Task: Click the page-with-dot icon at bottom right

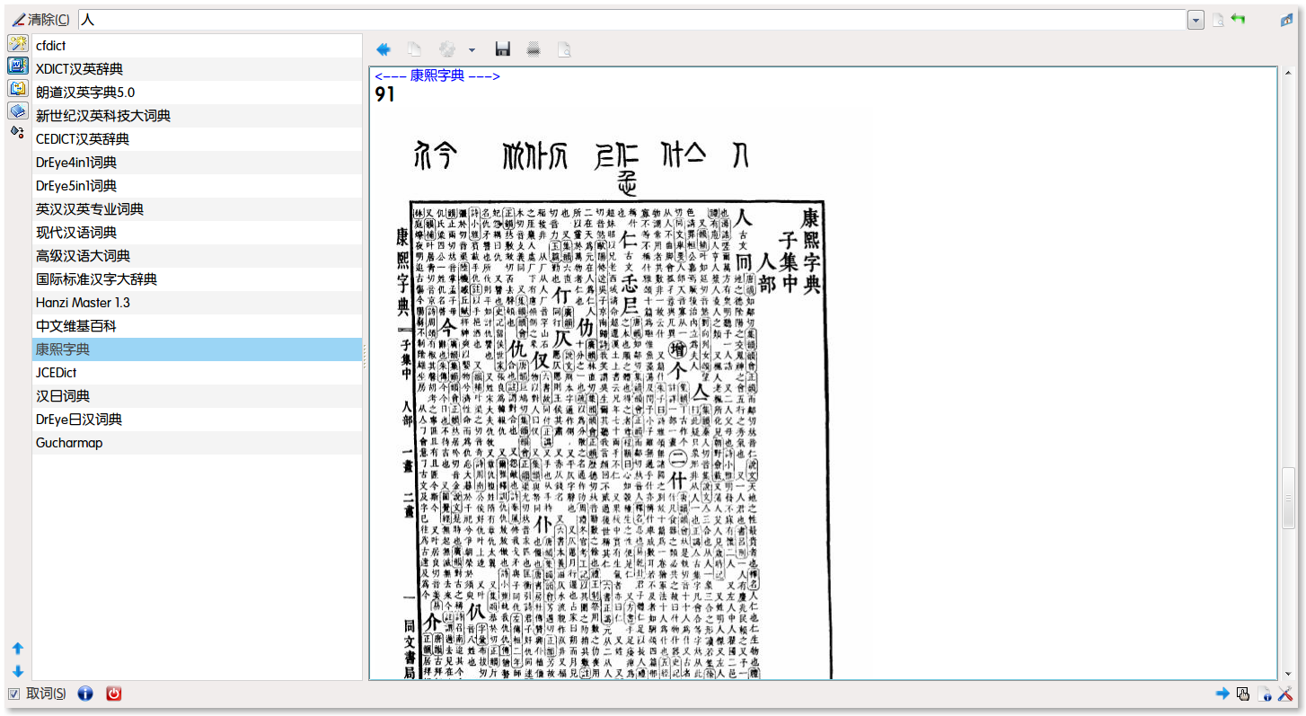Action: pos(1265,694)
